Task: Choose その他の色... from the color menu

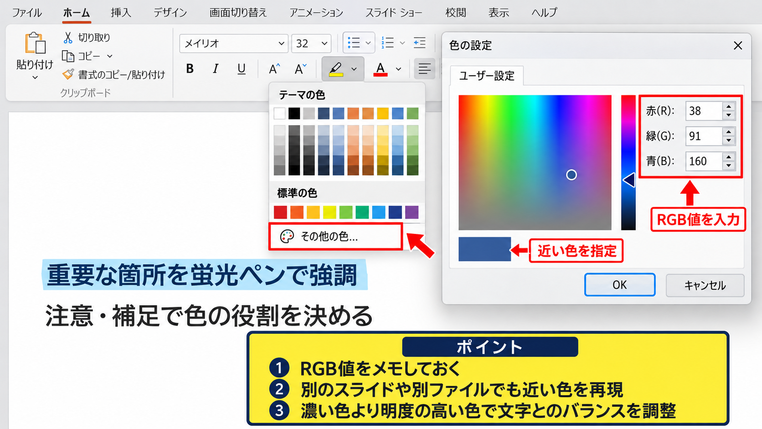Action: click(335, 236)
